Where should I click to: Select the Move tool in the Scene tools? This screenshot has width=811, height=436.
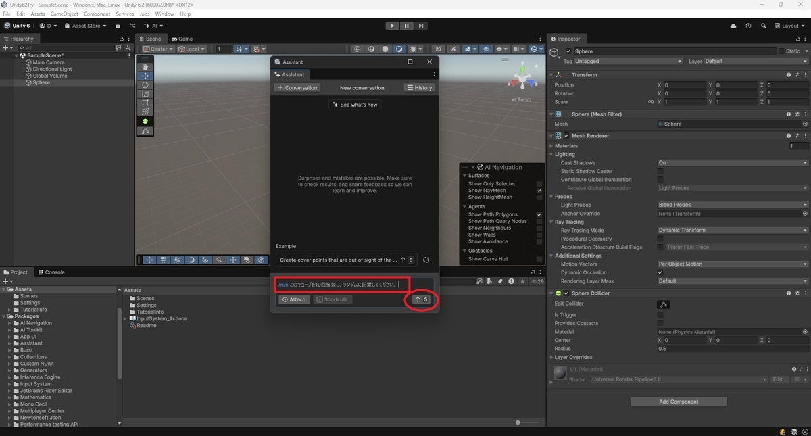point(145,76)
